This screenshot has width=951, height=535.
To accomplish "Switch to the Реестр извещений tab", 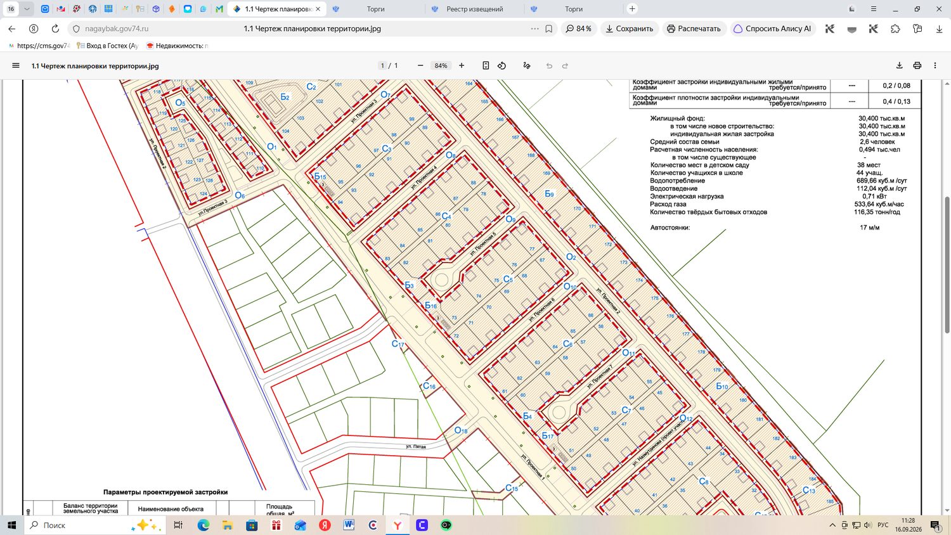I will 474,9.
